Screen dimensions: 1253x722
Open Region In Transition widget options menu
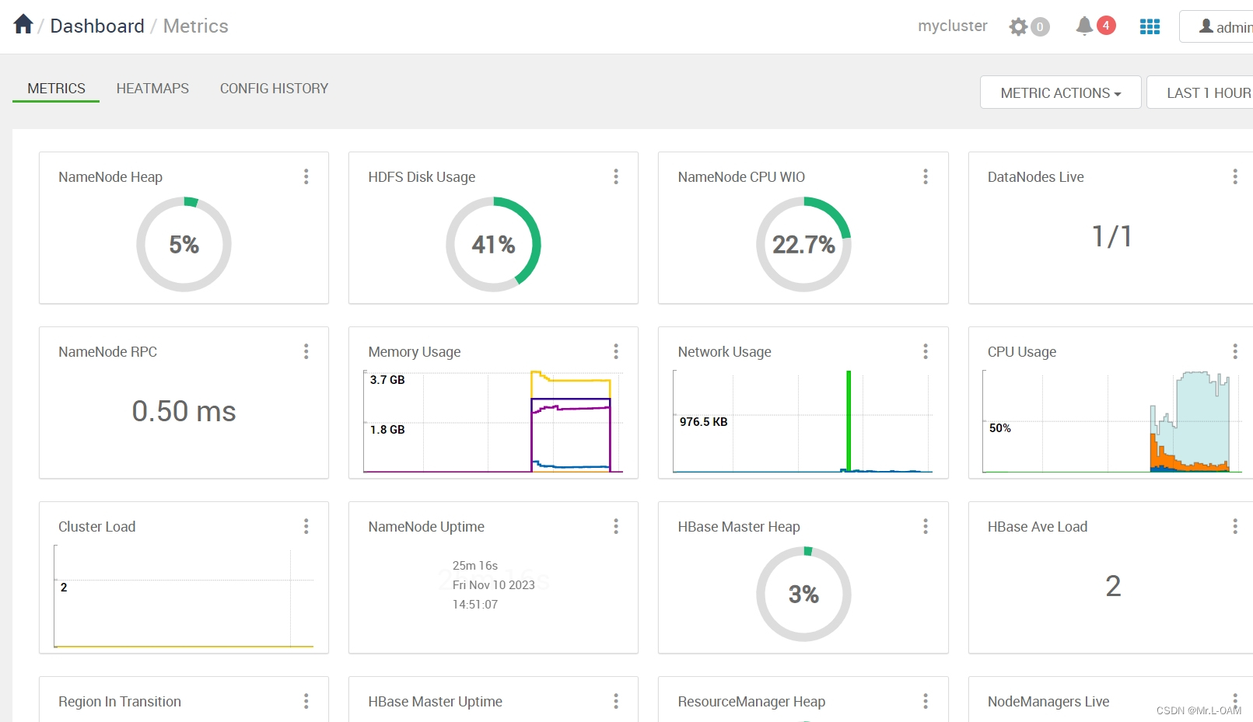coord(306,701)
